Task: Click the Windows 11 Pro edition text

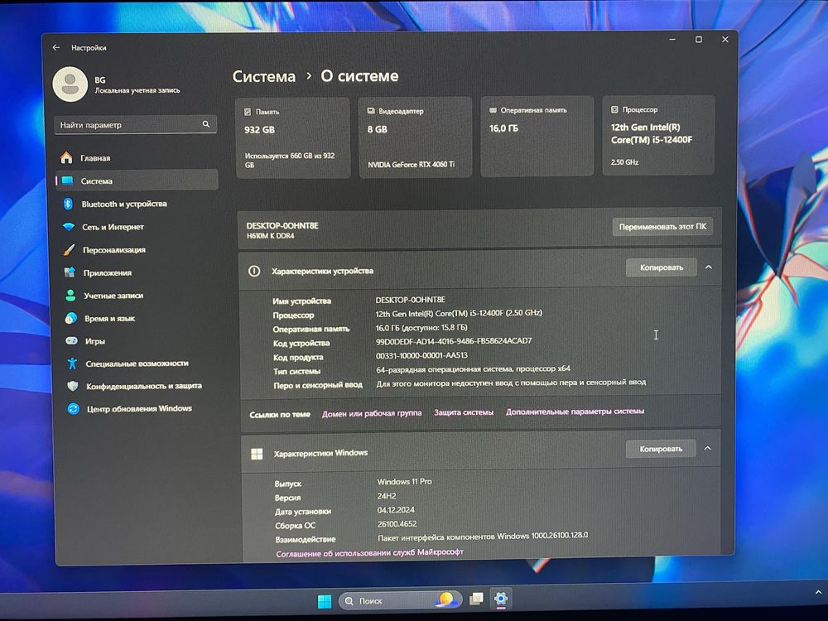Action: [x=404, y=482]
